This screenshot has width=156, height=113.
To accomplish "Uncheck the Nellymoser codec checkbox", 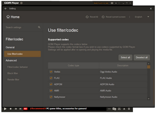I will pyautogui.click(x=51, y=97).
